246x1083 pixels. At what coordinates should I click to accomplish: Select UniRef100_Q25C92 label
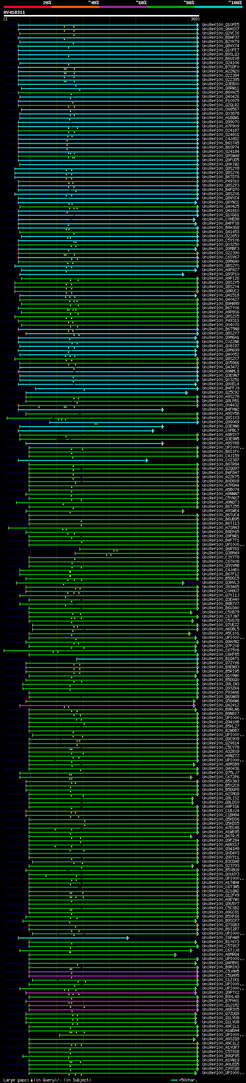pos(221,392)
